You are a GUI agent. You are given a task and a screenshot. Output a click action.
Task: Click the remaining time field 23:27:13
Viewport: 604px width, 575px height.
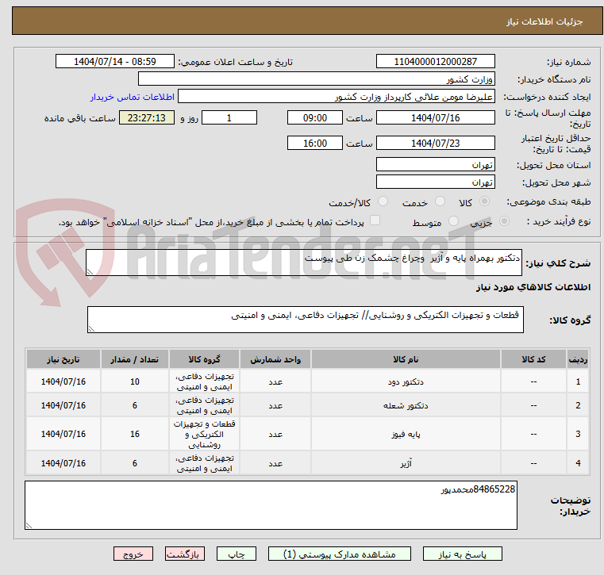147,117
